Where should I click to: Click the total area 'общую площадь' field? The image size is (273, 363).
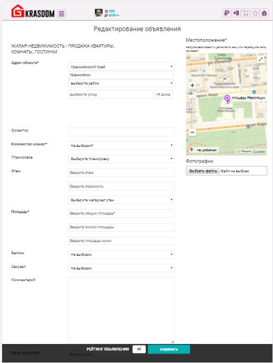click(121, 213)
